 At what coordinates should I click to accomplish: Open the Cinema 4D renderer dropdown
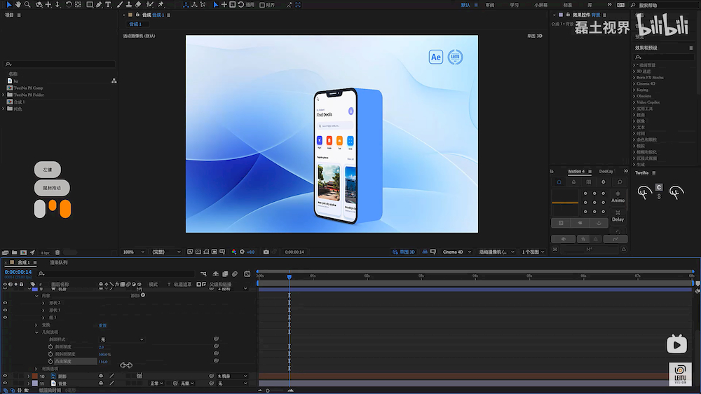point(456,252)
